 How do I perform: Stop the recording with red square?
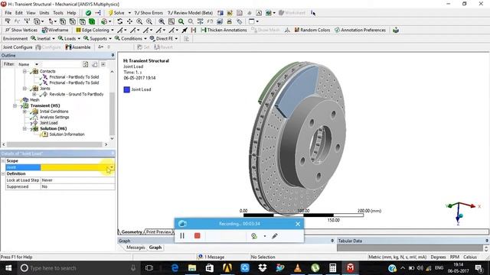(x=198, y=236)
